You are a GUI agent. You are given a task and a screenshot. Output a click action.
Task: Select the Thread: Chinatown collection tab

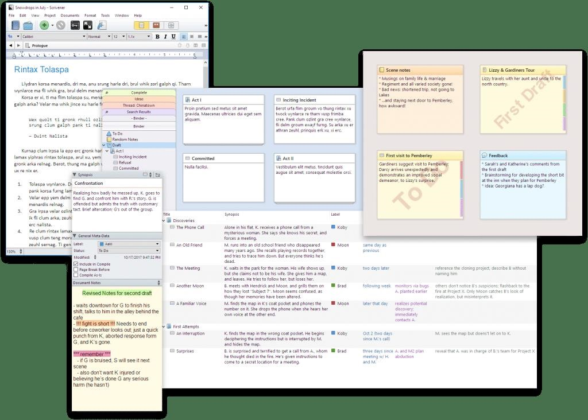point(139,105)
